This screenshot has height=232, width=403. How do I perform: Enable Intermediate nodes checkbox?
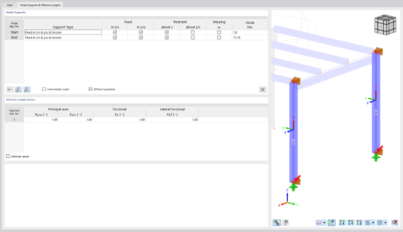[44, 89]
